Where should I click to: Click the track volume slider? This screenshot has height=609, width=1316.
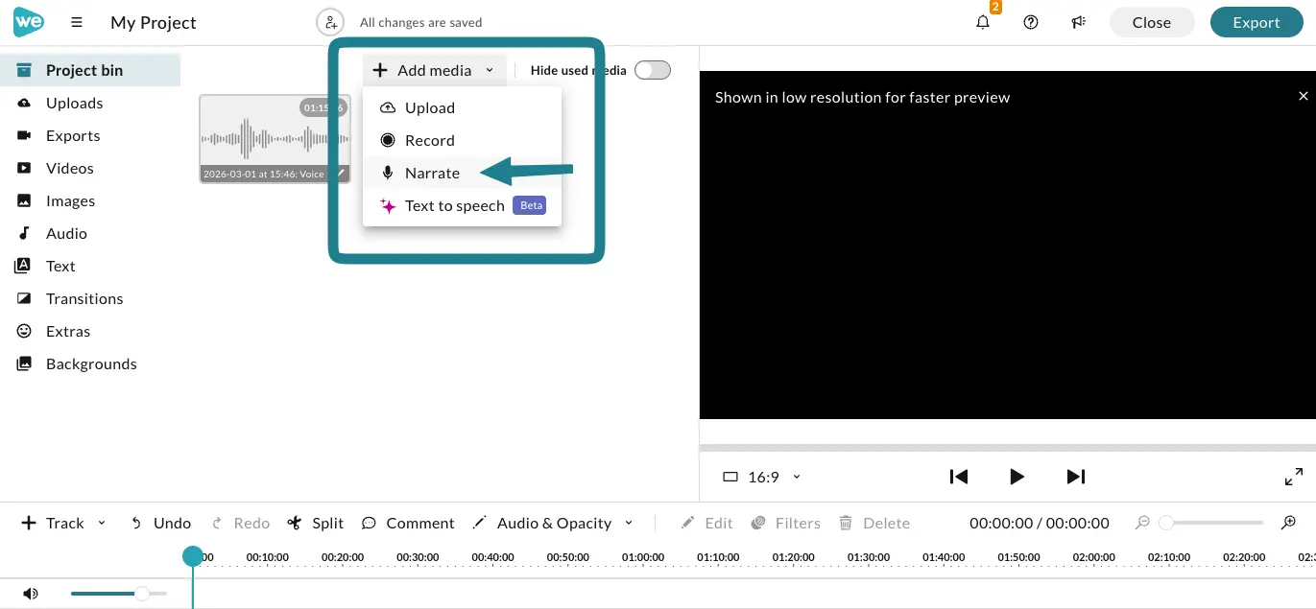tap(118, 594)
